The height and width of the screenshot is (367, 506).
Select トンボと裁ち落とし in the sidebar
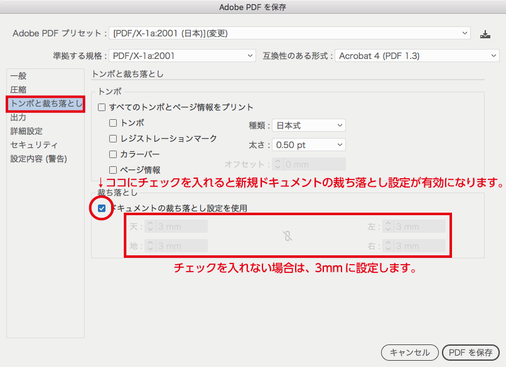click(x=45, y=104)
